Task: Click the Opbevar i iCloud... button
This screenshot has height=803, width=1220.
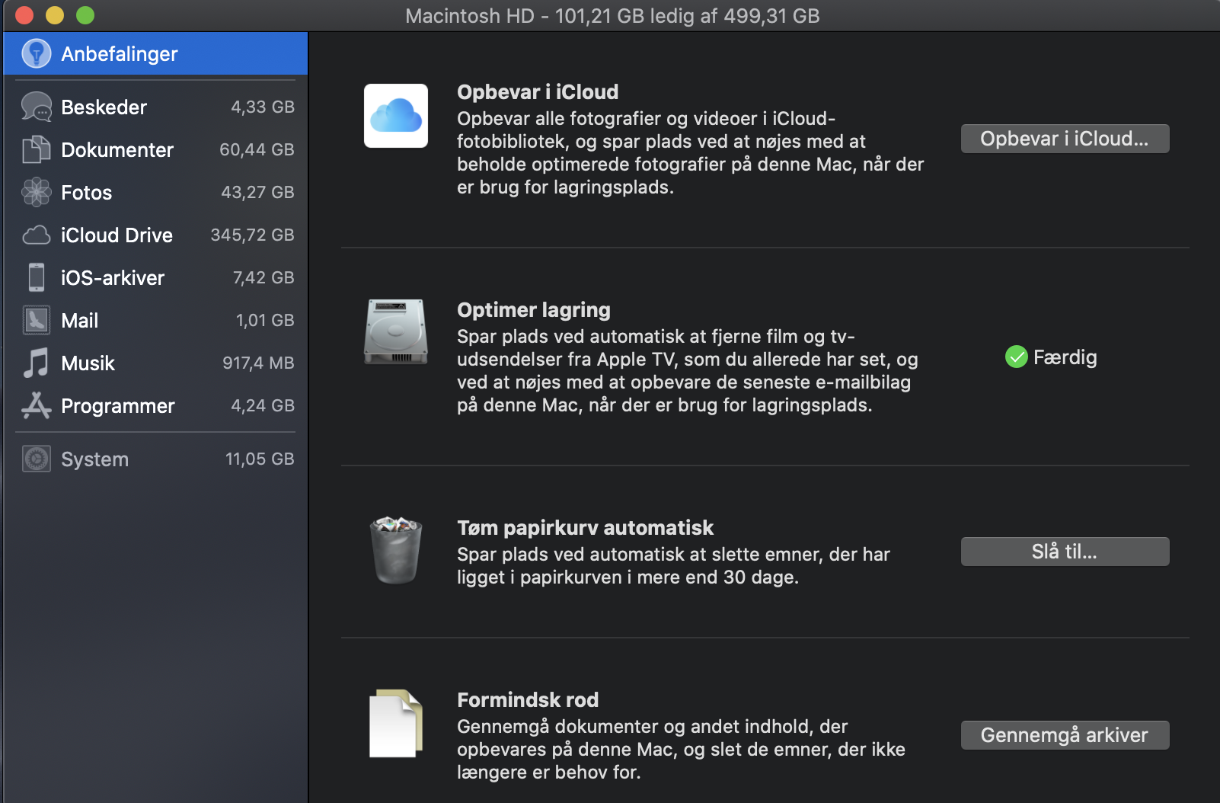Action: pos(1065,139)
